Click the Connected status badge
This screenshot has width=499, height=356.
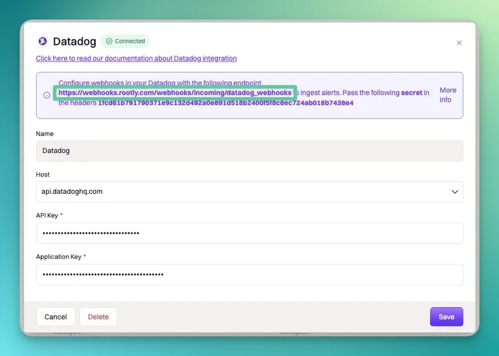[125, 41]
